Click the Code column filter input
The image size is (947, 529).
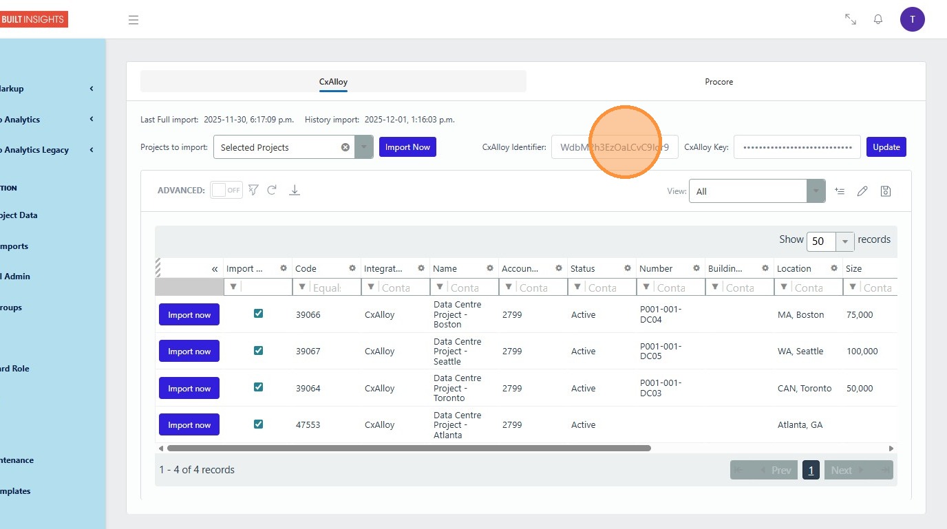tap(335, 287)
